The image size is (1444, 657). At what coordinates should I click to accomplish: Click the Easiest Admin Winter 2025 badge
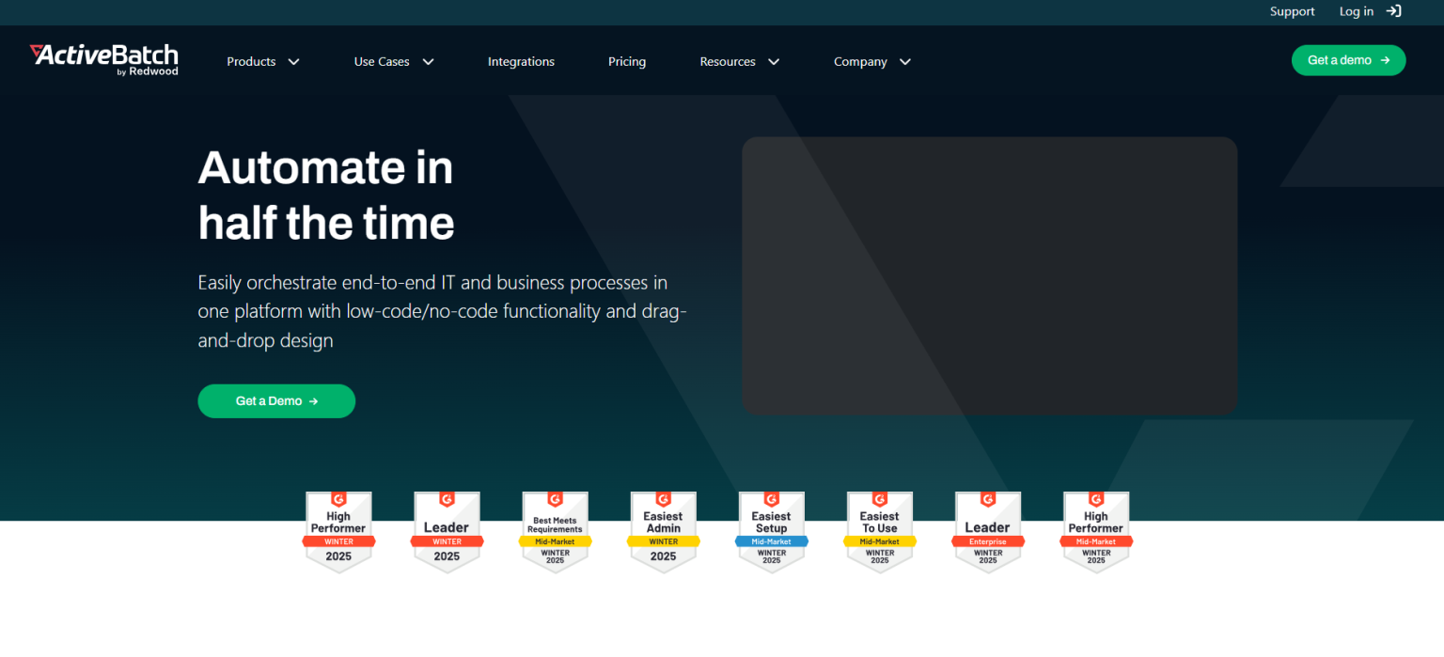663,532
